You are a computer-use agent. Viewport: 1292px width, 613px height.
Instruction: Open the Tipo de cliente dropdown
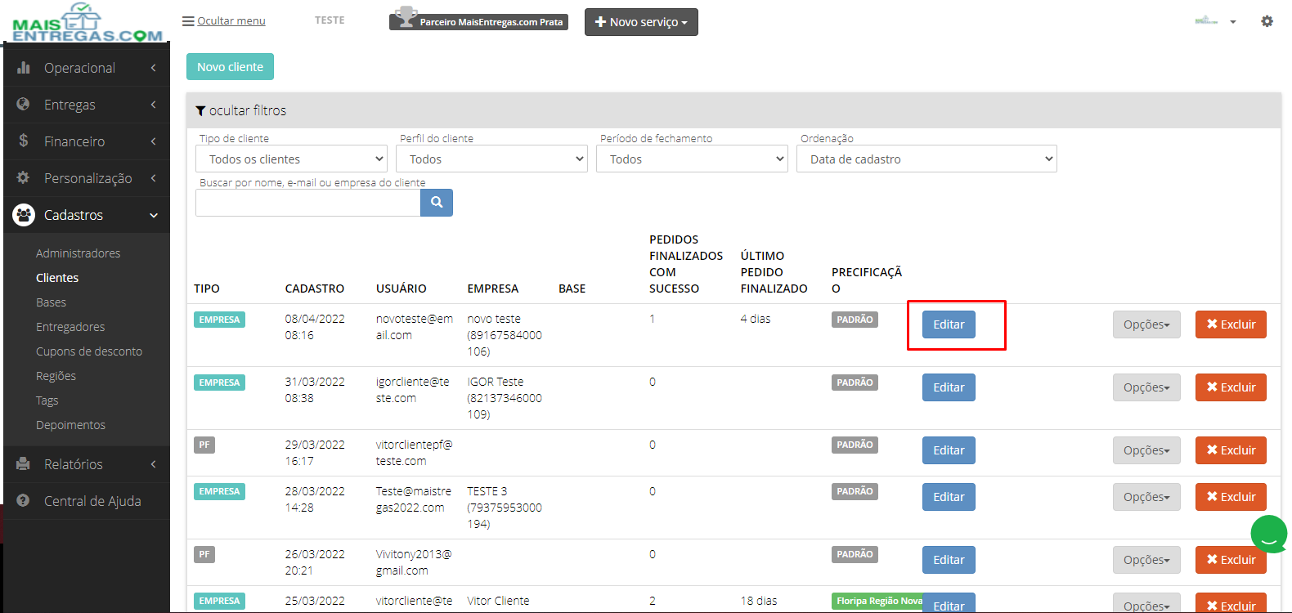291,159
